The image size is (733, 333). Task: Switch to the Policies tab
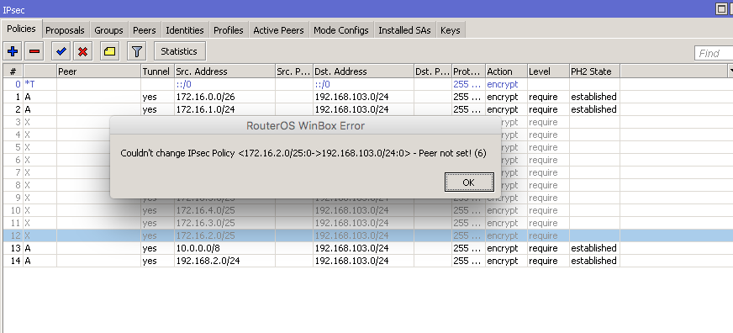tap(21, 29)
